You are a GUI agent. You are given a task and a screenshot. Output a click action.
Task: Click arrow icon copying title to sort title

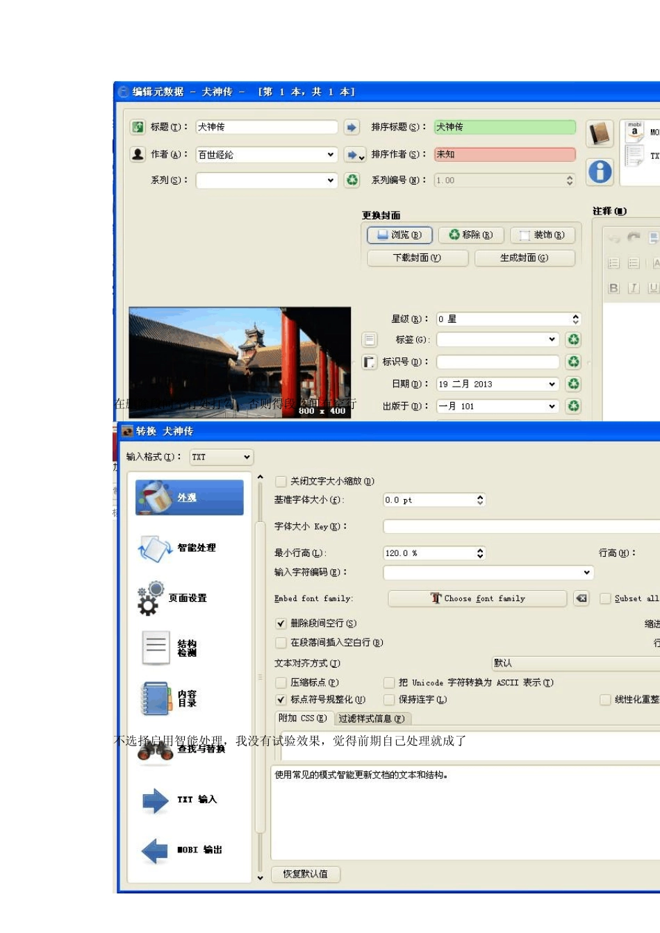pyautogui.click(x=352, y=127)
